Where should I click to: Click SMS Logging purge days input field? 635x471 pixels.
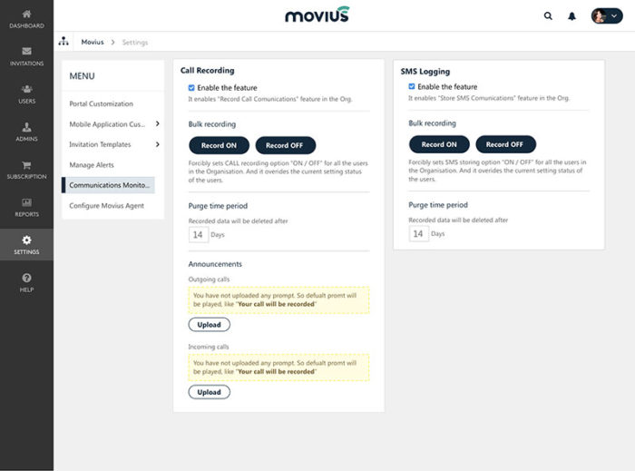pos(417,233)
